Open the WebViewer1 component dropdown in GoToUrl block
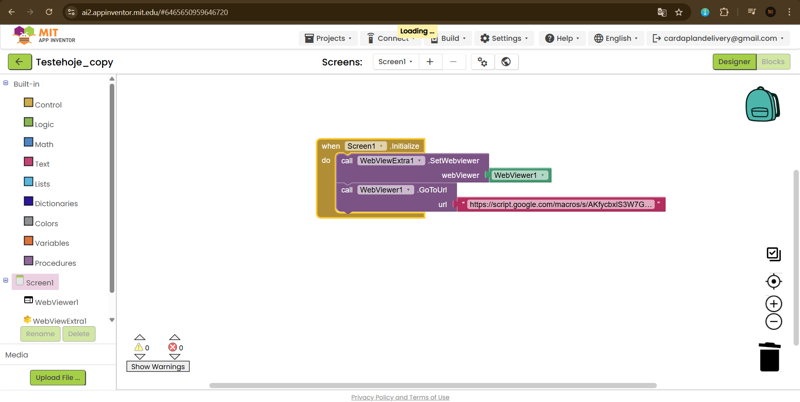This screenshot has width=800, height=402. 408,190
